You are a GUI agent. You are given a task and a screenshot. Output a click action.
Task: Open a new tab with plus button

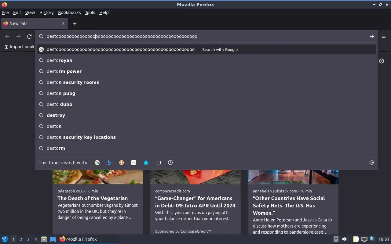coord(75,23)
